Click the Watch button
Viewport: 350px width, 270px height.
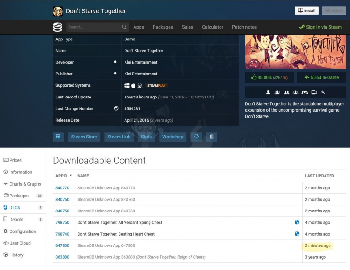click(334, 10)
